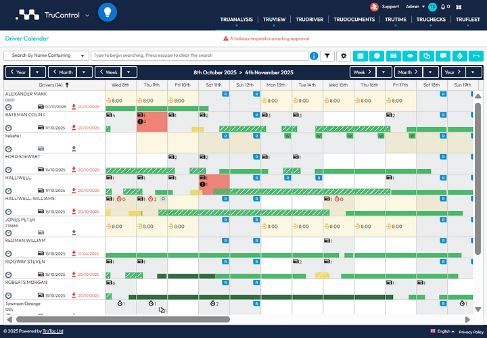This screenshot has width=487, height=338.
Task: Open the TRUVIEW menu
Action: (274, 20)
